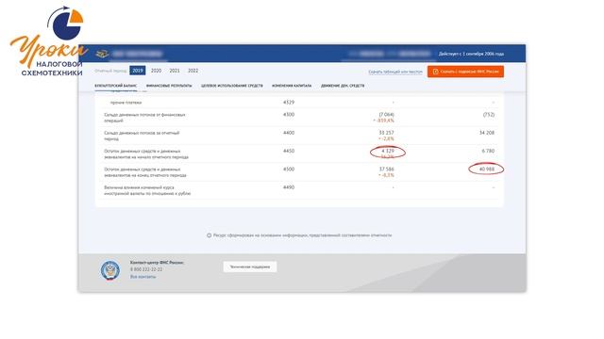Click header text about 1 September 2006
The width and height of the screenshot is (604, 339).
tap(471, 54)
